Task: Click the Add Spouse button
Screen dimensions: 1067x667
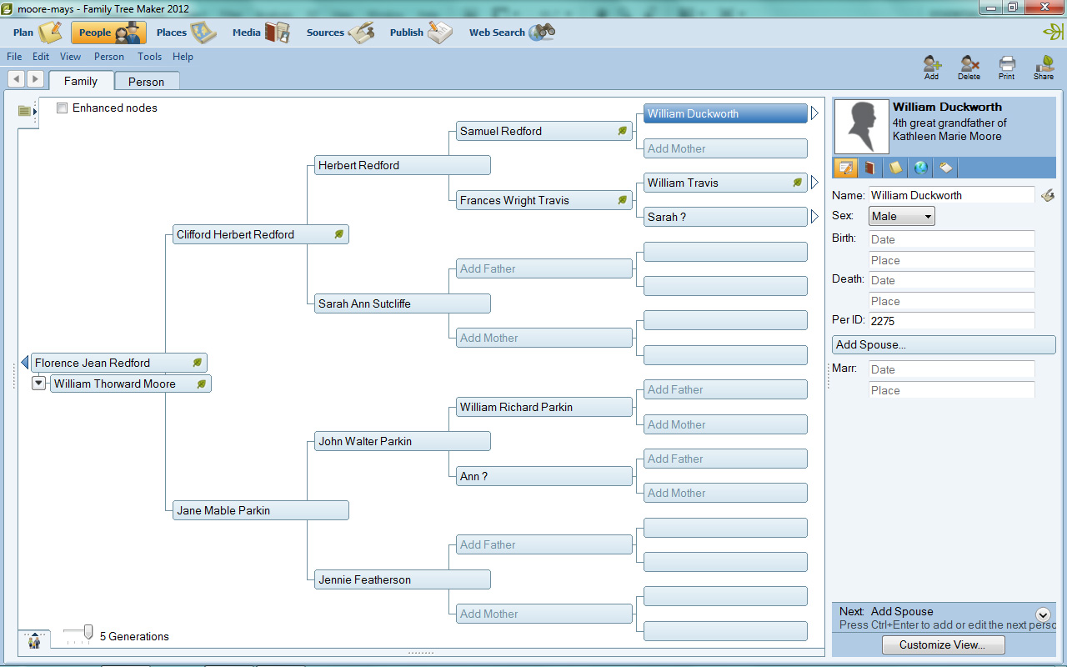Action: click(944, 344)
